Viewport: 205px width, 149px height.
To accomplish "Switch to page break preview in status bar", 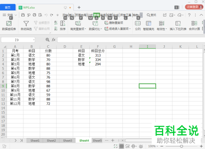I will (128, 146).
